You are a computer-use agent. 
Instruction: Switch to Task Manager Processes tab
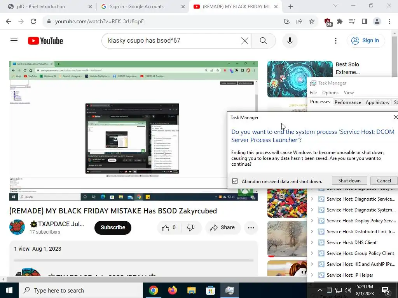tap(320, 102)
